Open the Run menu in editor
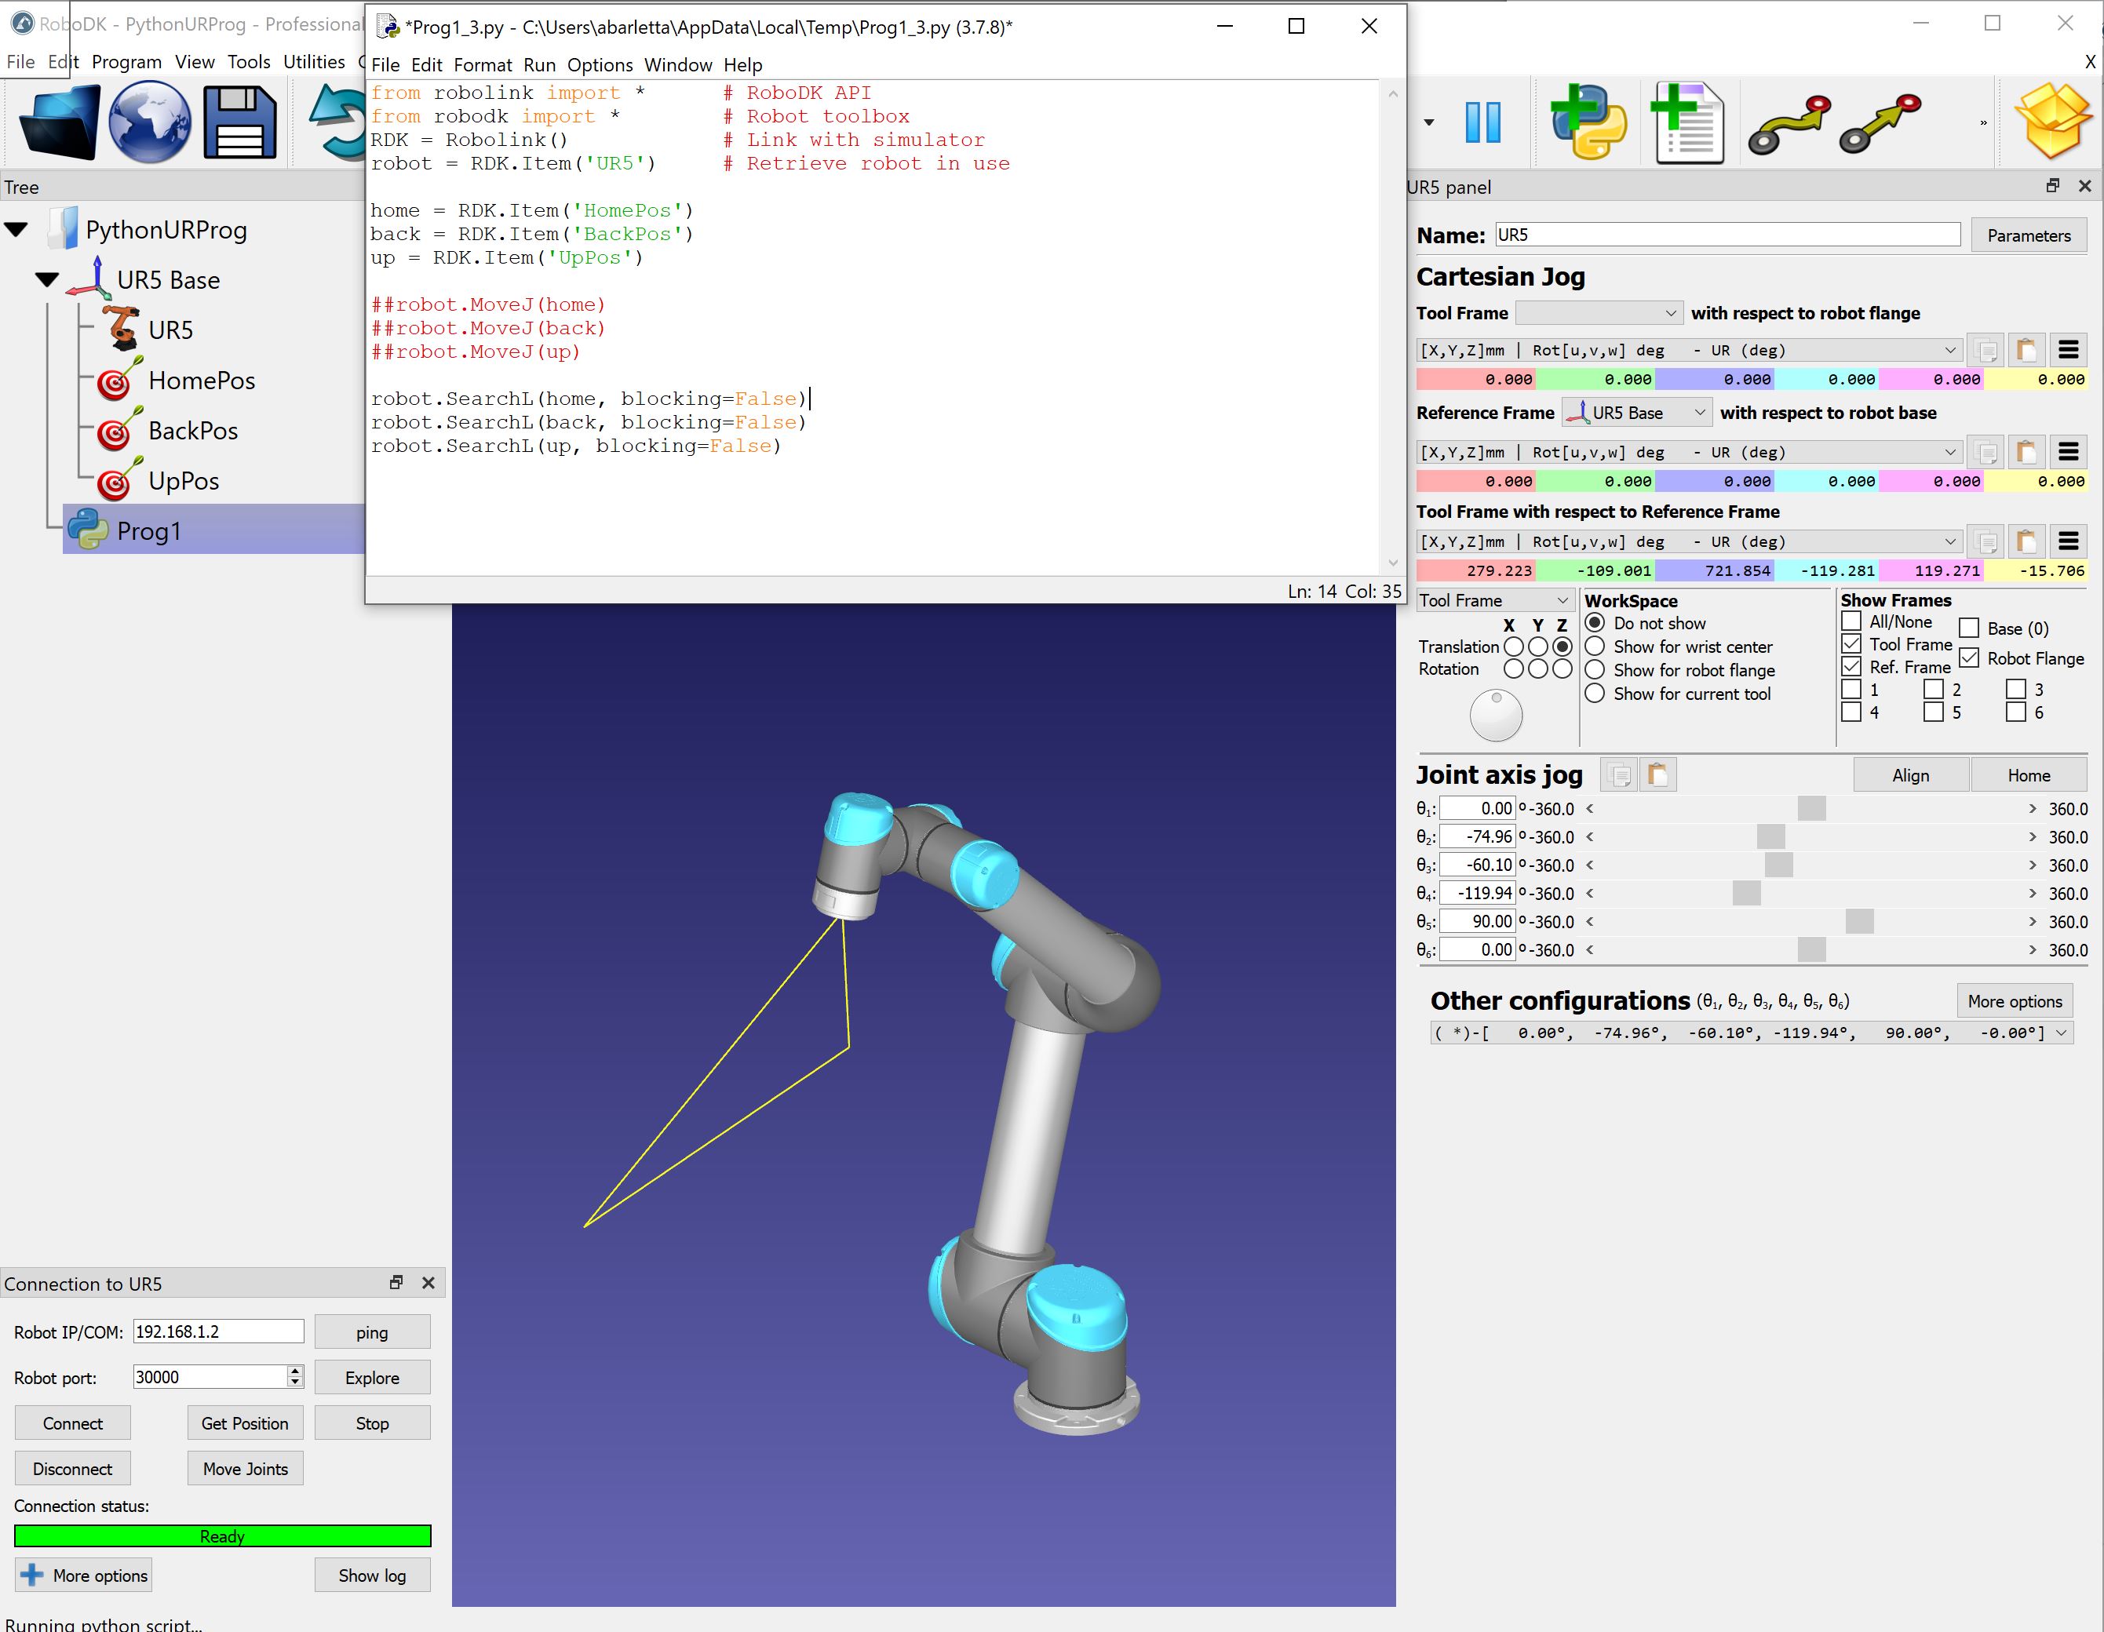 tap(539, 64)
